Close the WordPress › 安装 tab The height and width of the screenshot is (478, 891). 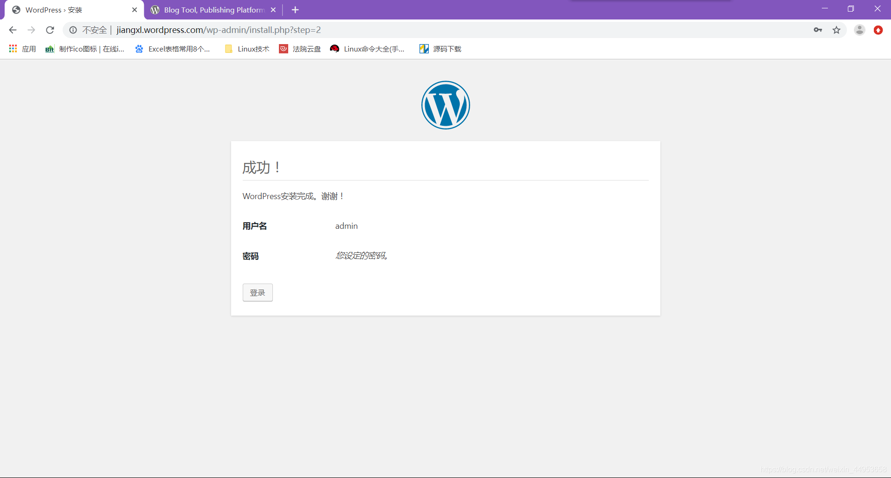pos(135,10)
